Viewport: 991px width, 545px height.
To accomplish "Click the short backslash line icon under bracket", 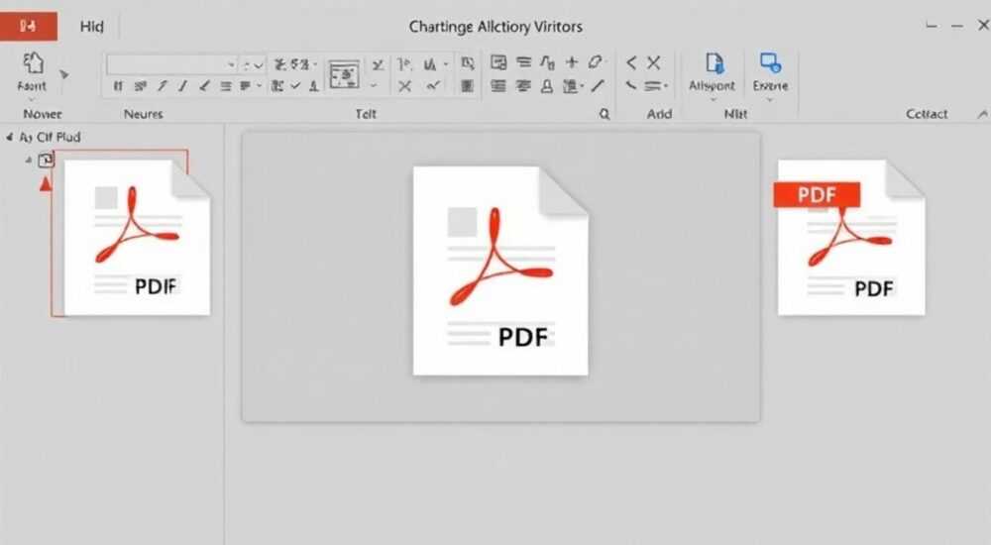I will (630, 85).
